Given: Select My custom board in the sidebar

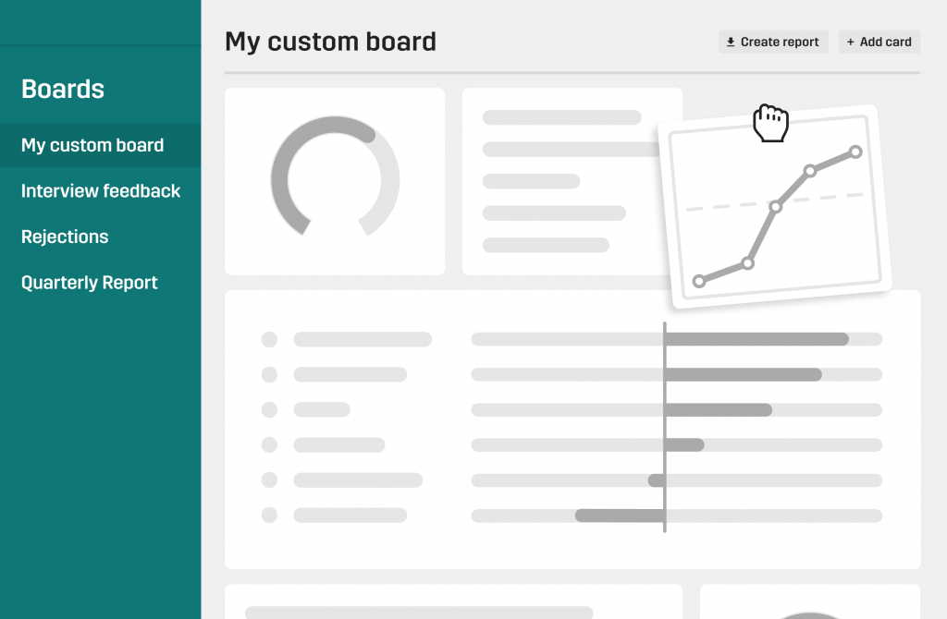Looking at the screenshot, I should [x=92, y=145].
